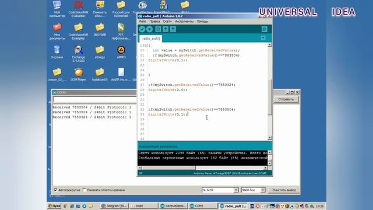Screen dimensions: 373x210
Task: Select the Русский для RDWorks8 folder icon
Action: coord(121,9)
